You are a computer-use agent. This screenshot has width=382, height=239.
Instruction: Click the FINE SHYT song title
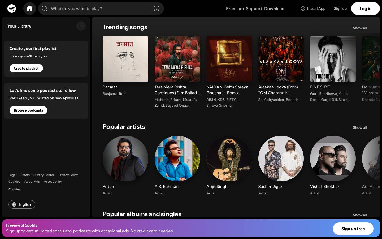click(x=320, y=87)
